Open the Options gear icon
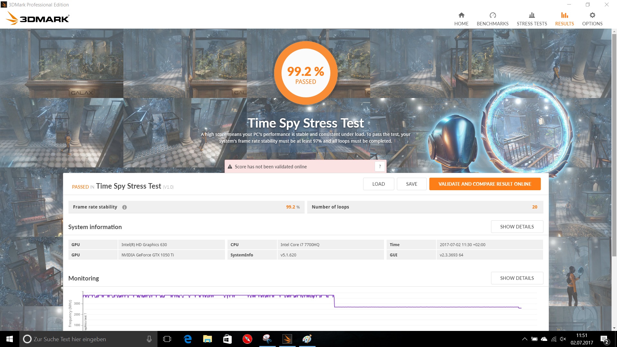 [592, 15]
